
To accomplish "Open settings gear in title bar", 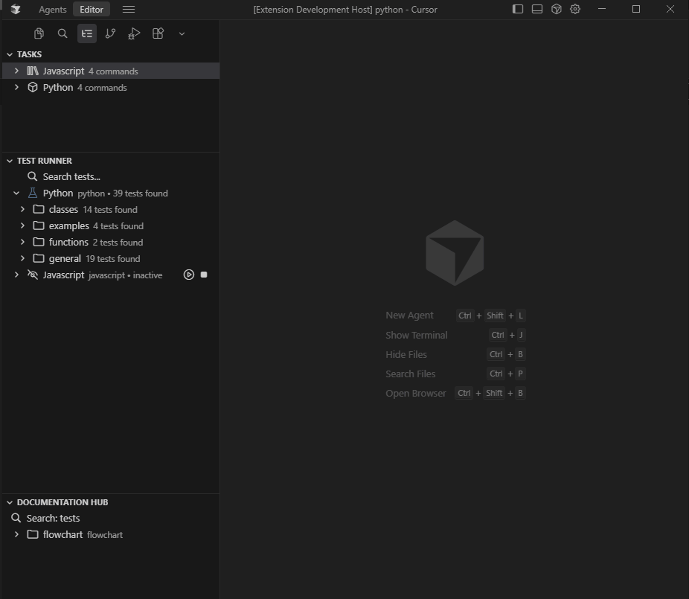I will pyautogui.click(x=575, y=9).
